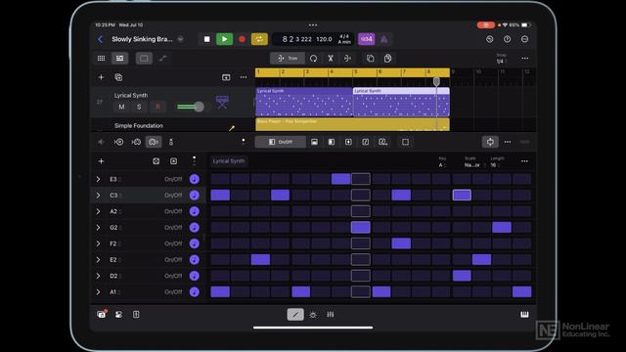626x352 pixels.
Task: Open the editor toolbar more options
Action: pyautogui.click(x=508, y=142)
